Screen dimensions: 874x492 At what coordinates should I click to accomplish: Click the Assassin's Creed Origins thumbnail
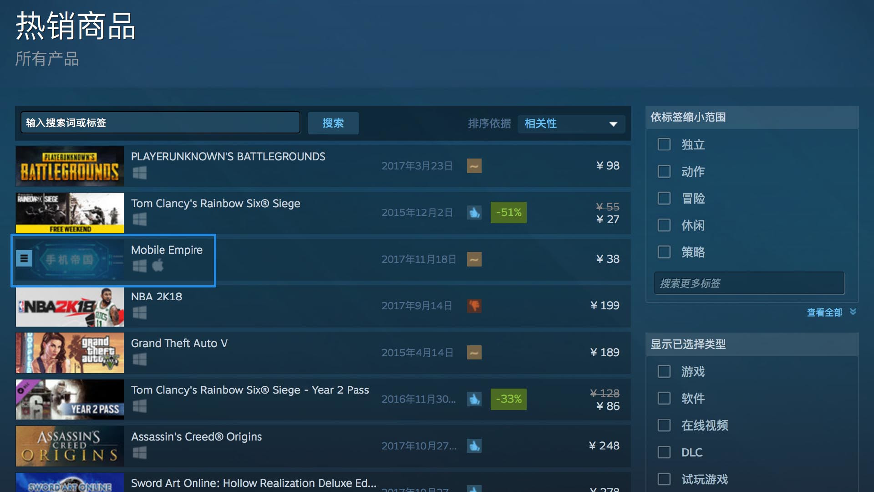pyautogui.click(x=70, y=446)
